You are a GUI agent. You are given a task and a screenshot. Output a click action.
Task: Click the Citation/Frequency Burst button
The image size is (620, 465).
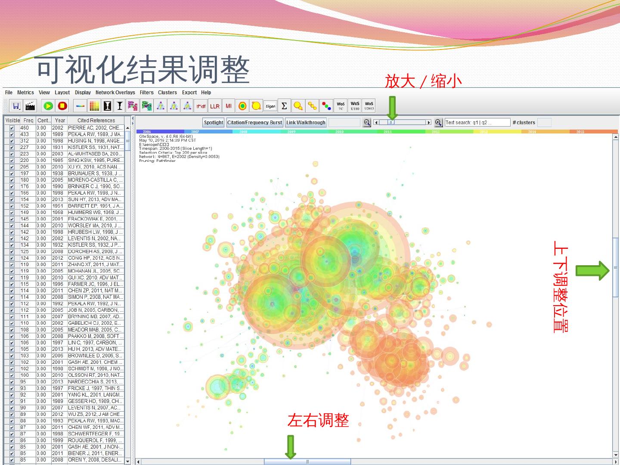(254, 123)
